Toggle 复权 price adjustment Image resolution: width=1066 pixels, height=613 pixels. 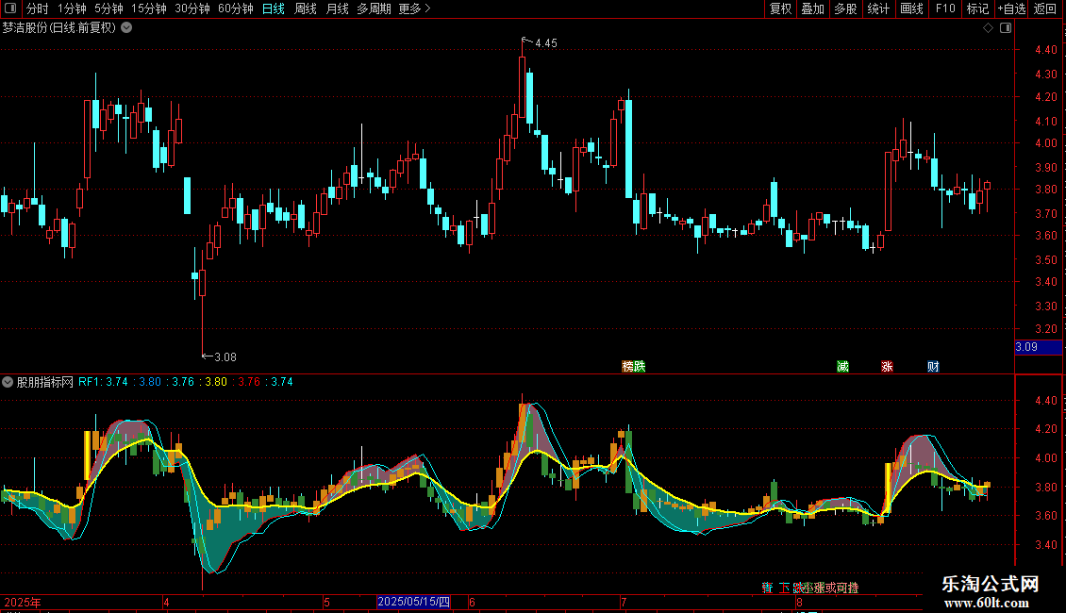coord(780,8)
